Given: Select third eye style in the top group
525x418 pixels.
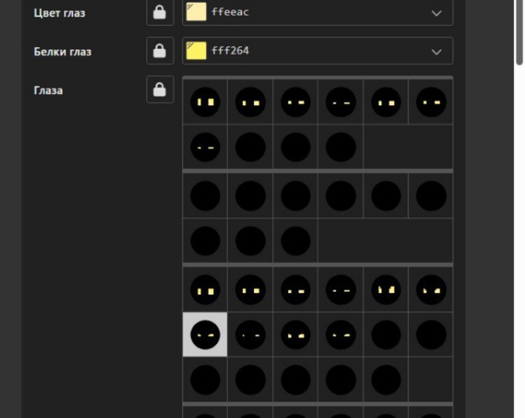Looking at the screenshot, I should pos(295,102).
